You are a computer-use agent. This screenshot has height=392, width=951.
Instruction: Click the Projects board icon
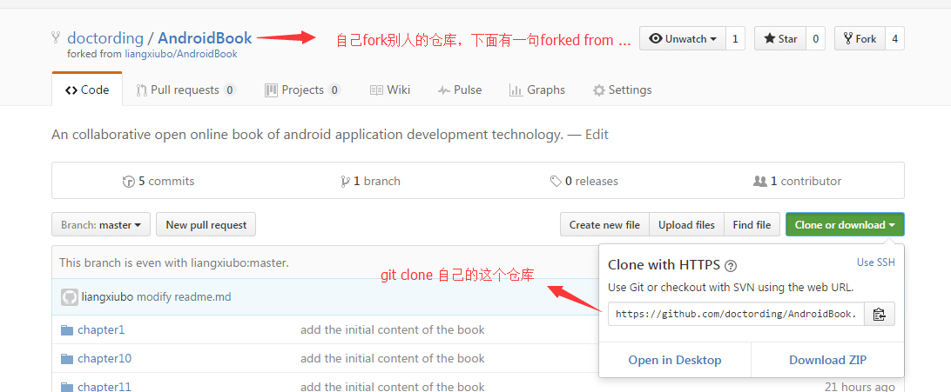[271, 90]
